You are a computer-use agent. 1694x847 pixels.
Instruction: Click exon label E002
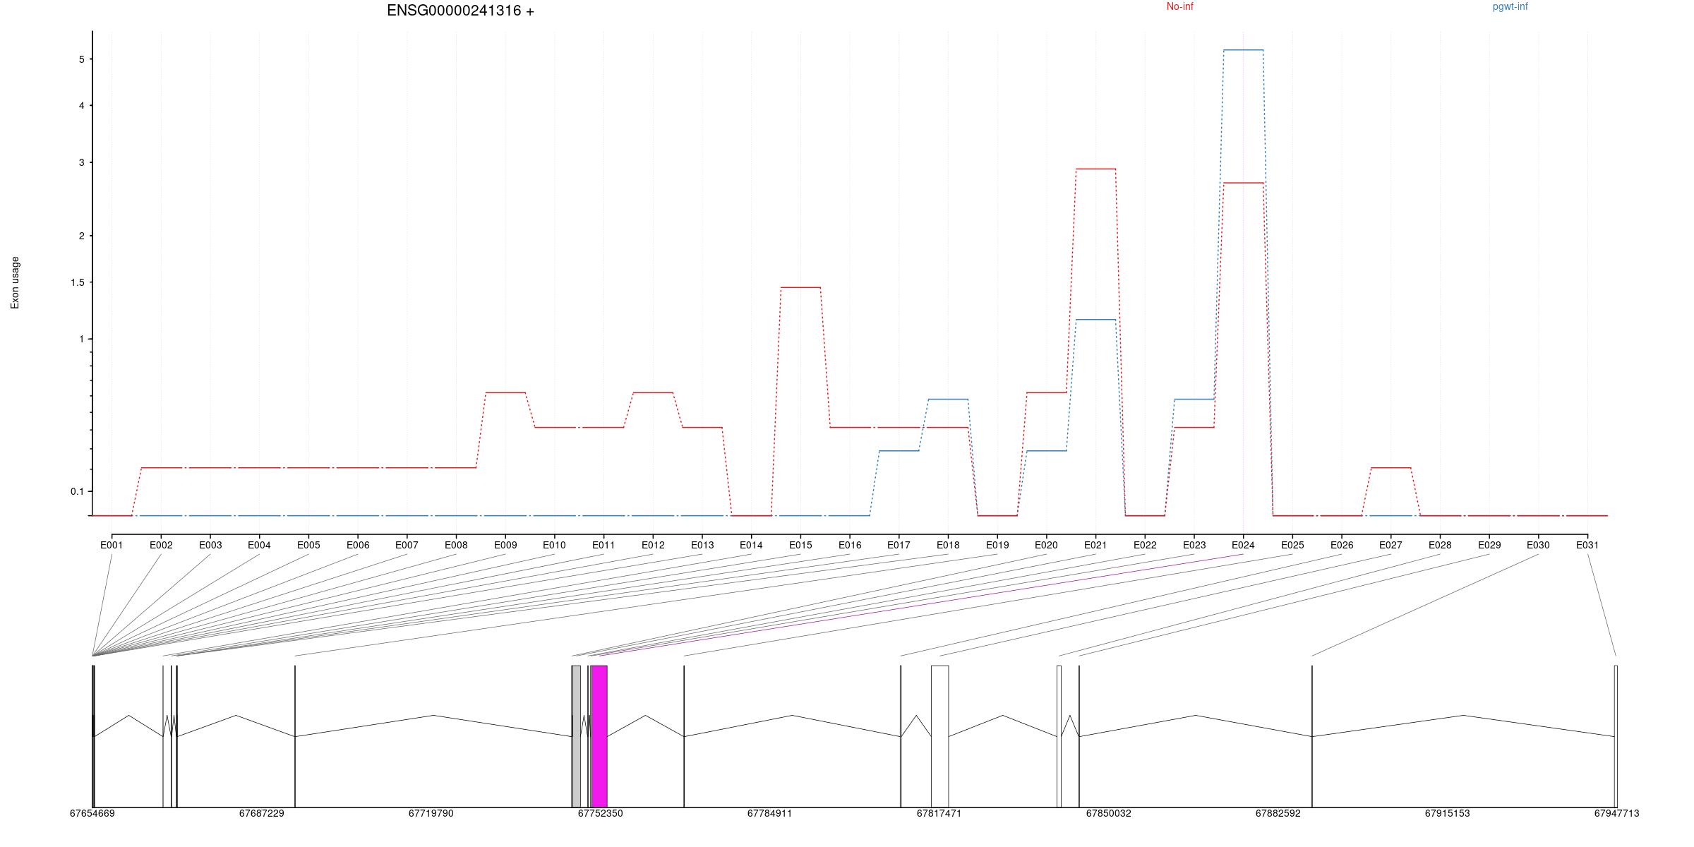point(161,545)
